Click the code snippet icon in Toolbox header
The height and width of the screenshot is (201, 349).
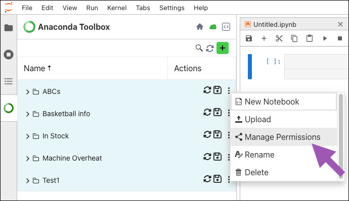point(226,27)
